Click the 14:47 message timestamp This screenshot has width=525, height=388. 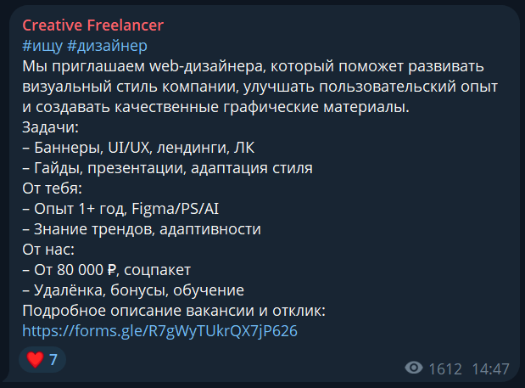point(490,369)
